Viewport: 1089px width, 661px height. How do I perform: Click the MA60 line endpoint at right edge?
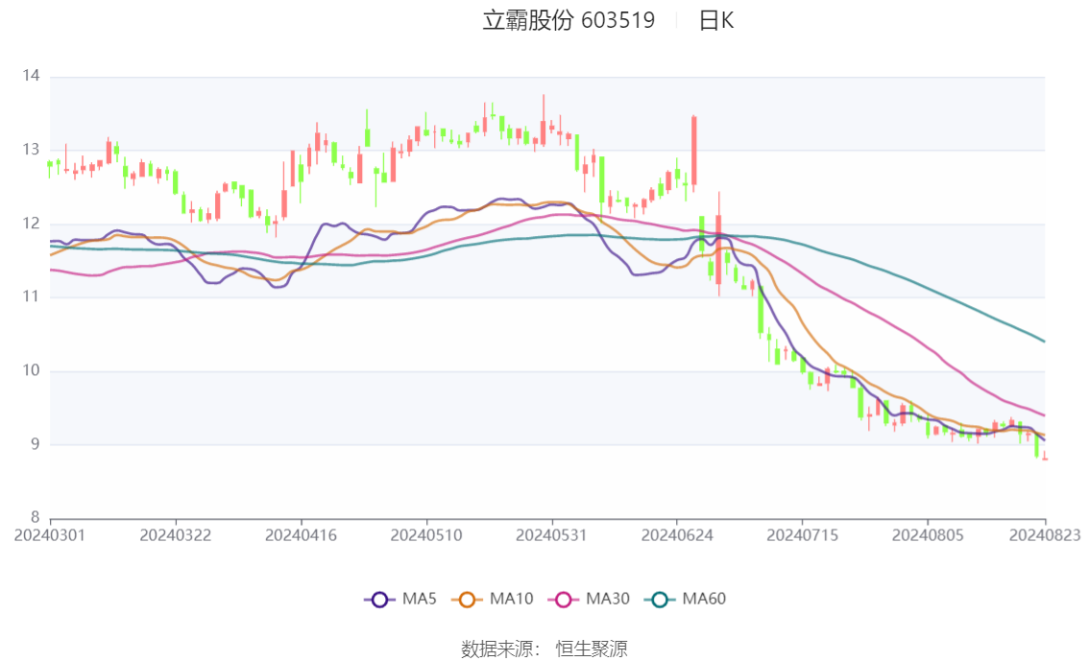[1044, 341]
